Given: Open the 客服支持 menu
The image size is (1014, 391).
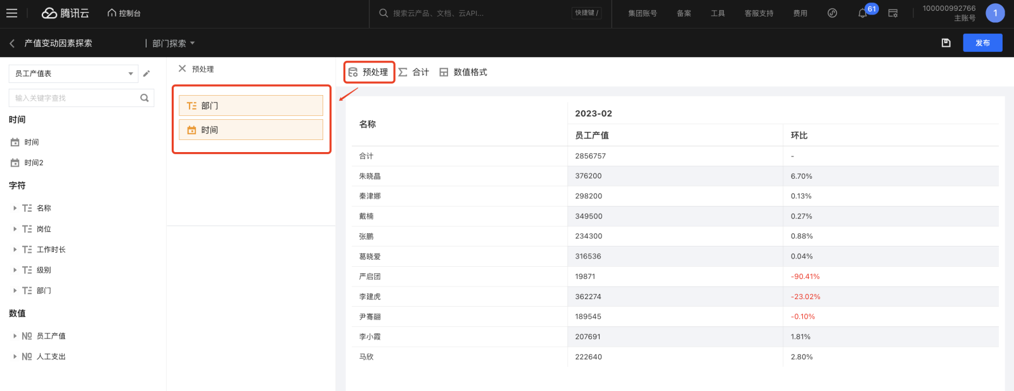Looking at the screenshot, I should pyautogui.click(x=759, y=13).
